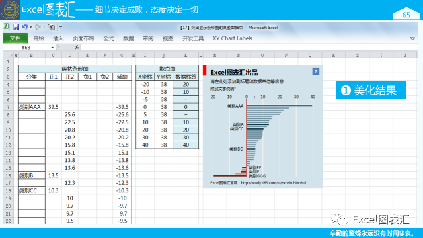Open the green 文件 tab

15,38
